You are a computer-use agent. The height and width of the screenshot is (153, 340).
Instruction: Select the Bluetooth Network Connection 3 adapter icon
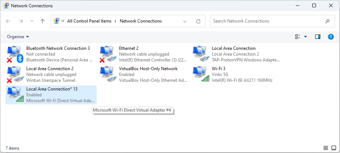(15, 54)
